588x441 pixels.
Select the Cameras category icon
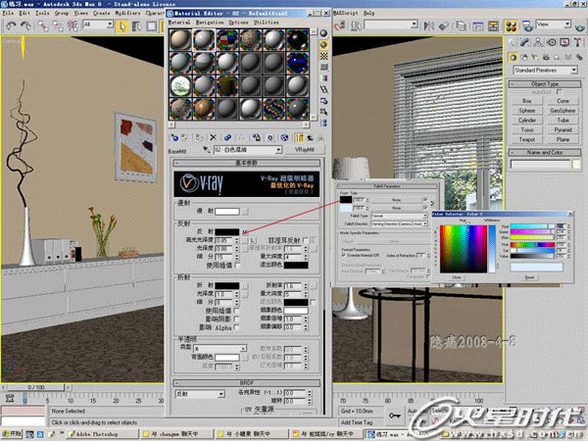pyautogui.click(x=546, y=58)
